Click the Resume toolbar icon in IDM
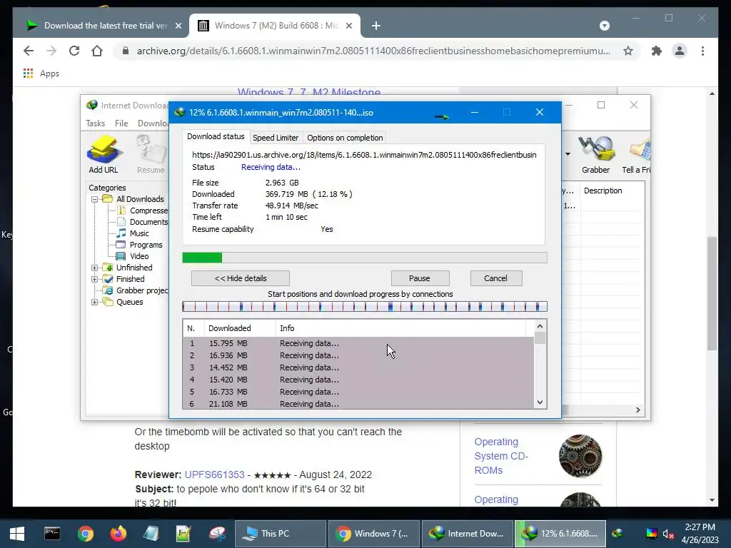Screen dimensions: 731x548 click(151, 154)
